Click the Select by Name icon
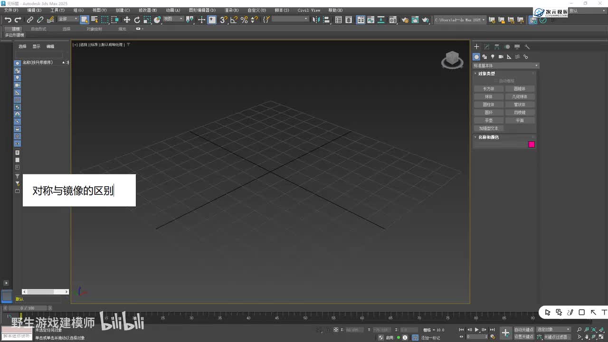This screenshot has width=608, height=342. pyautogui.click(x=95, y=19)
